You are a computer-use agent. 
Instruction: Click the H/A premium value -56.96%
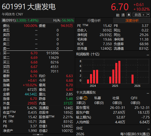[x=67, y=20]
